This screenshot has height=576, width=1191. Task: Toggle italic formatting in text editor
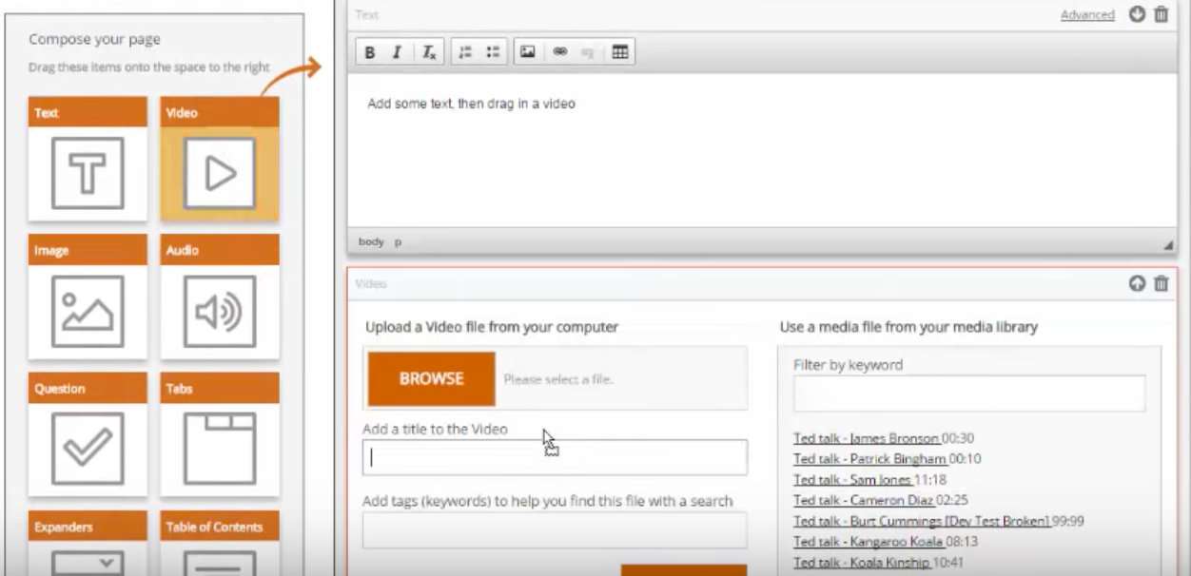[398, 53]
